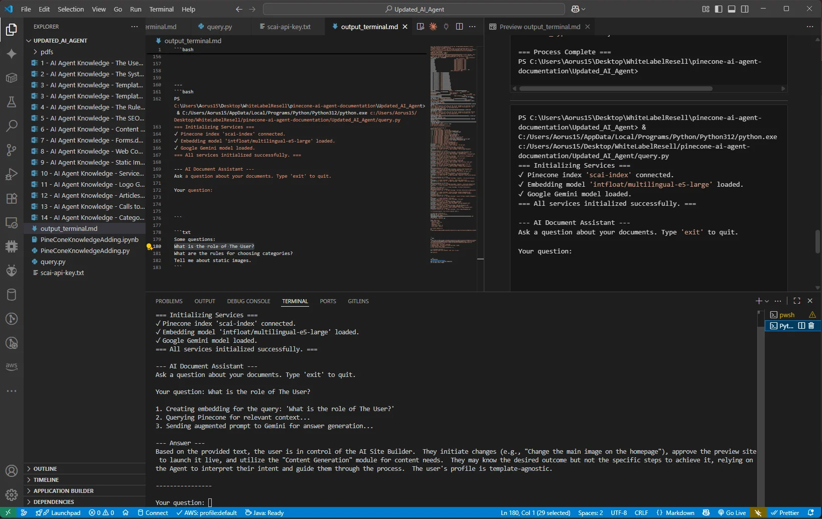Open Extensions view in activity bar

click(x=12, y=198)
